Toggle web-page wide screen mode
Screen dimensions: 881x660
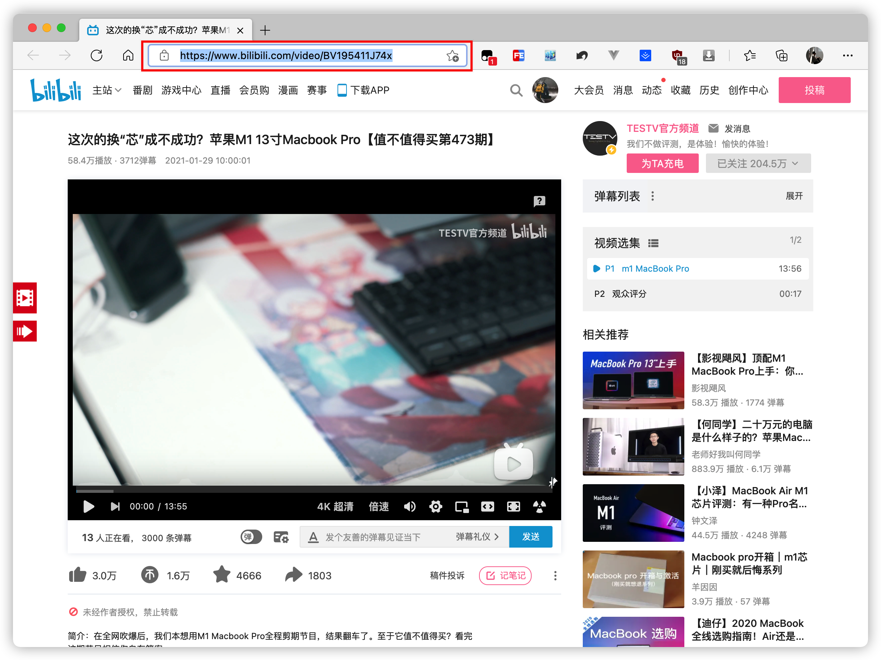click(487, 507)
